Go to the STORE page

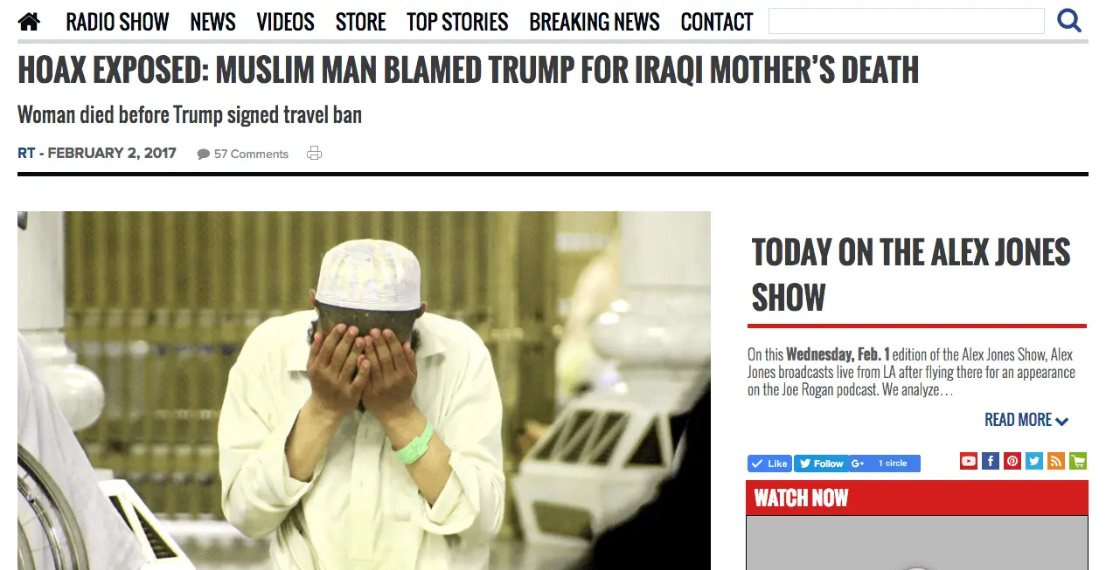(x=360, y=22)
